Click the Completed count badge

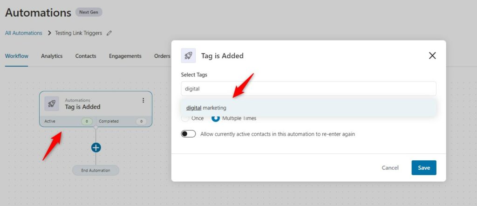pyautogui.click(x=141, y=121)
